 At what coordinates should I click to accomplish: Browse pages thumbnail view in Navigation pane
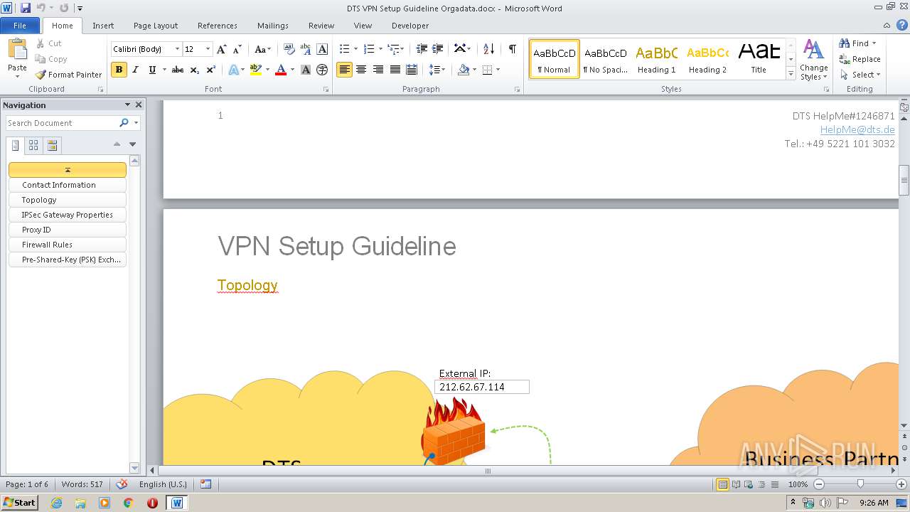point(33,146)
